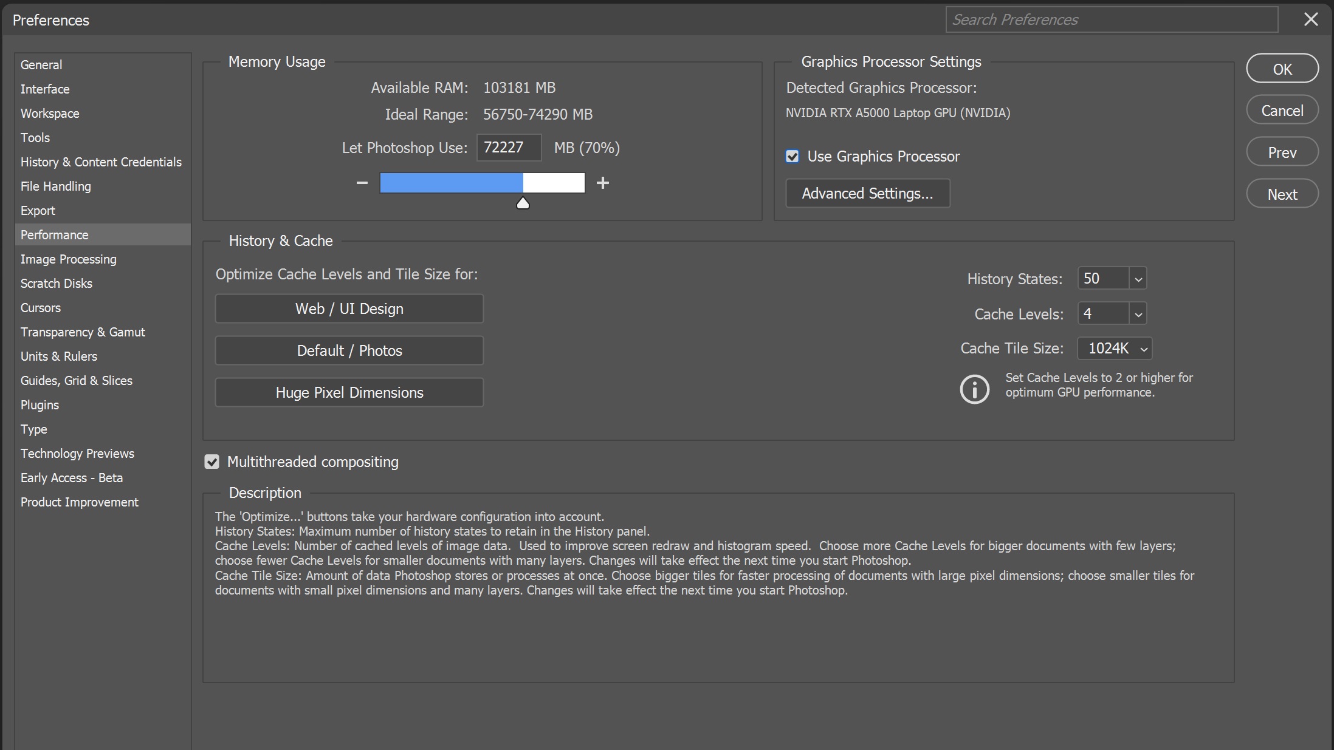Click the plus icon to increase memory
The height and width of the screenshot is (750, 1334).
coord(603,183)
